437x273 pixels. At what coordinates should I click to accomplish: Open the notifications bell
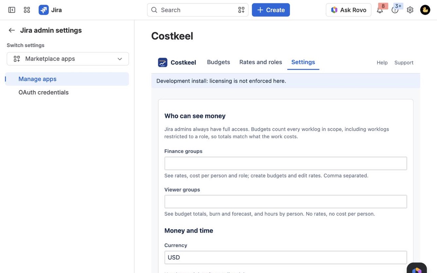tap(380, 10)
